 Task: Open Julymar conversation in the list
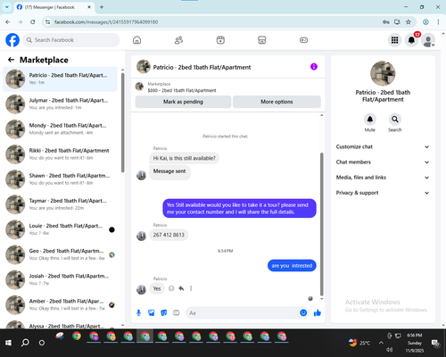(x=60, y=104)
